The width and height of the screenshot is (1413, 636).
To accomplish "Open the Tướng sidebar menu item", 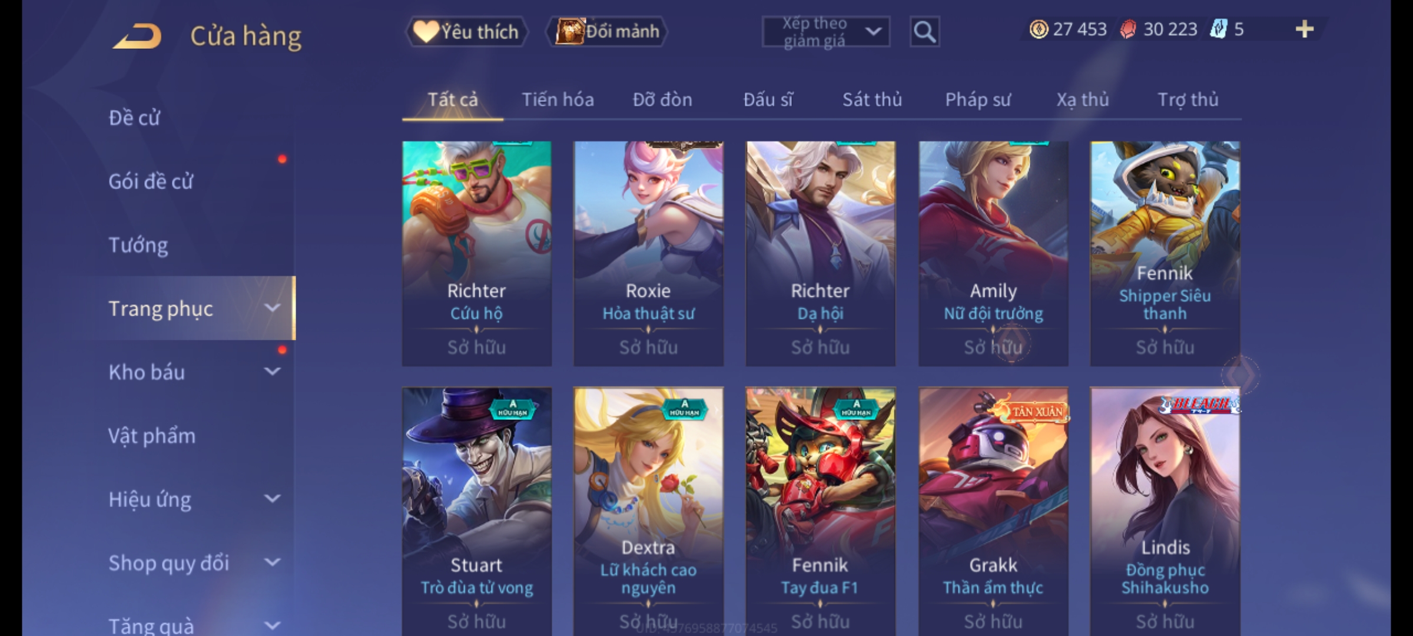I will pyautogui.click(x=138, y=244).
